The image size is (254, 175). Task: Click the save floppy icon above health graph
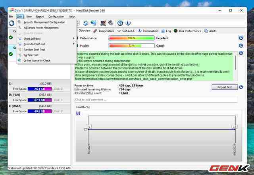pyautogui.click(x=78, y=113)
